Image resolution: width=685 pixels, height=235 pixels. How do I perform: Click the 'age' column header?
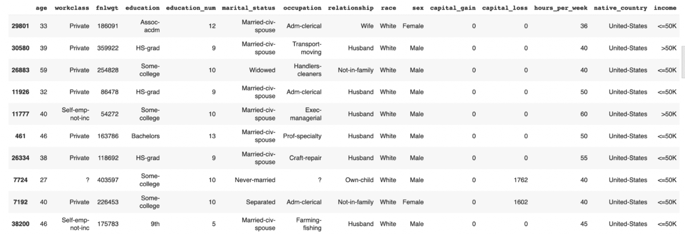tap(42, 8)
